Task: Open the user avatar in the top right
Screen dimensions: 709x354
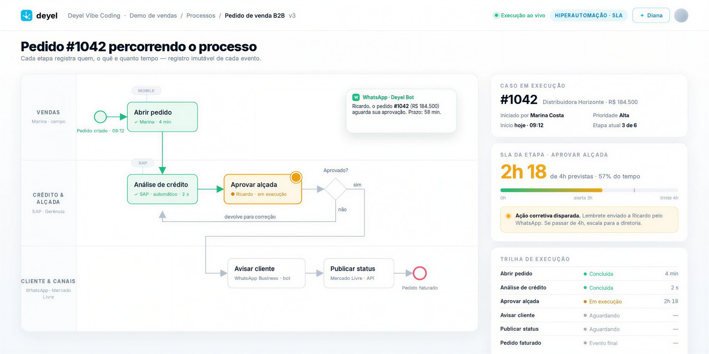Action: point(681,15)
